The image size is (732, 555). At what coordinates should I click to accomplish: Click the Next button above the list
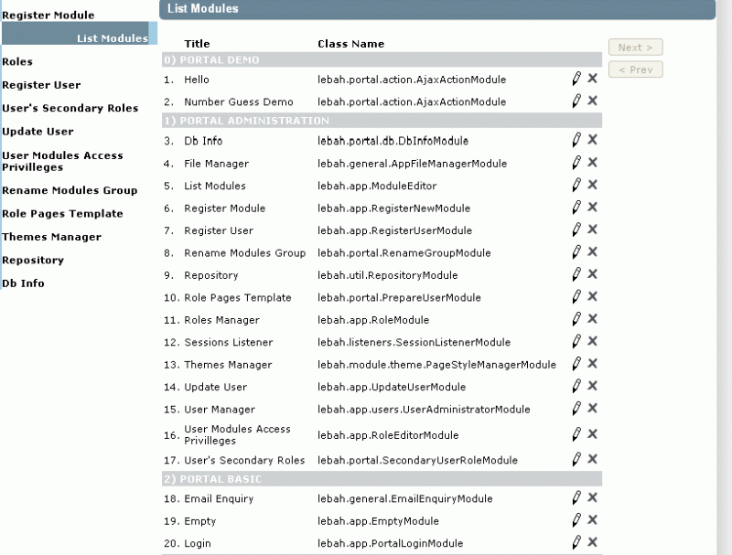(635, 47)
